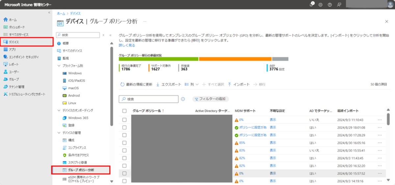Open コンプライアンス in device management
This screenshot has width=395, height=185.
[x=77, y=148]
